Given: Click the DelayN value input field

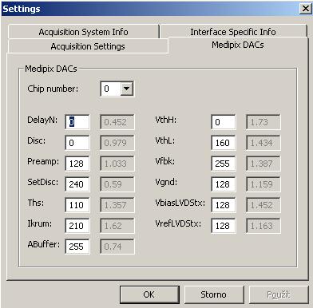Looking at the screenshot, I should [x=77, y=122].
